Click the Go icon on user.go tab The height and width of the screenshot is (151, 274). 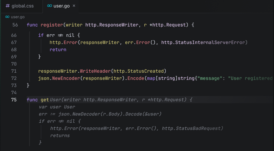click(49, 6)
